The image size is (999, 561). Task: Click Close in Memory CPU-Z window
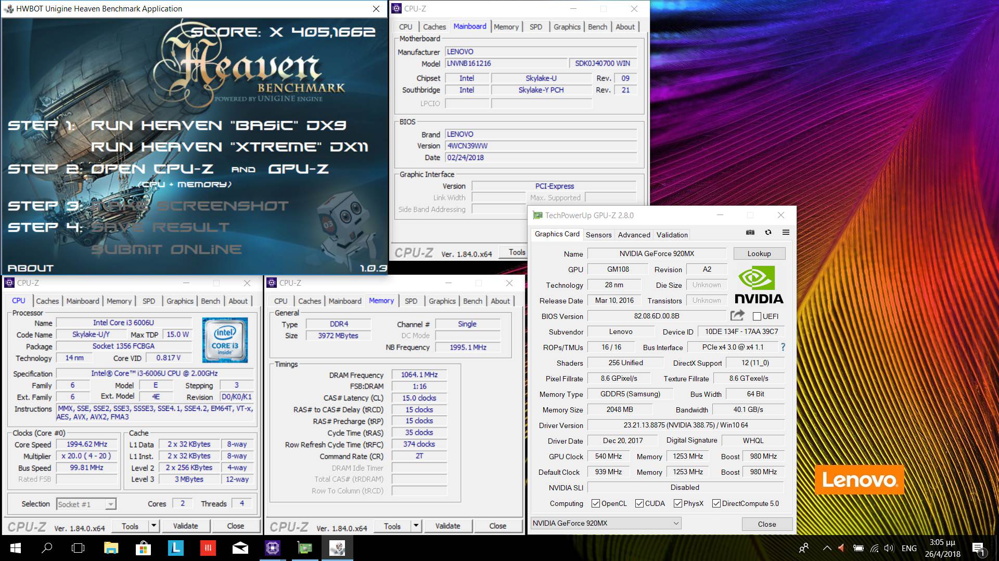(497, 526)
